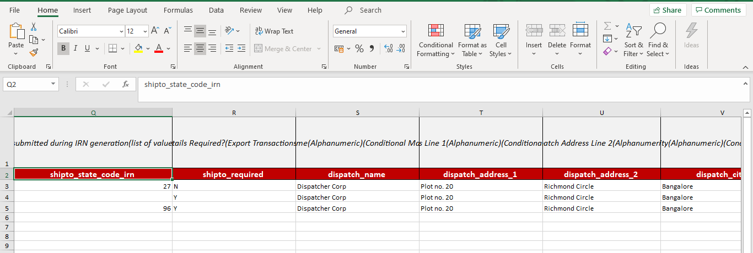
Task: Toggle Underline formatting
Action: pos(87,48)
